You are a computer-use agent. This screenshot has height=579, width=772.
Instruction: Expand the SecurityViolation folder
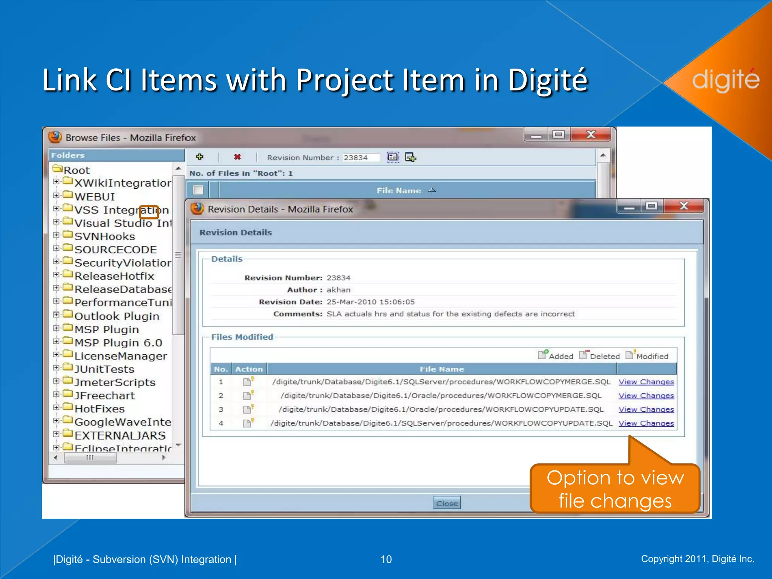point(56,261)
